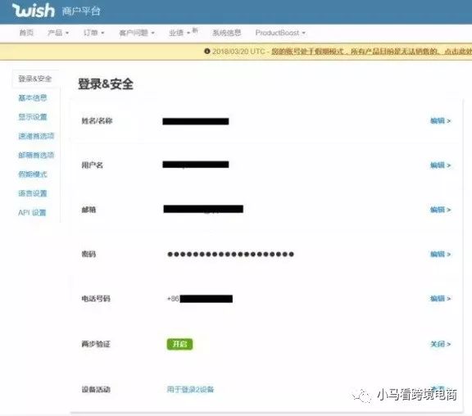Screen dimensions: 472x416
Task: Expand the 订单 navigation dropdown
Action: 93,33
